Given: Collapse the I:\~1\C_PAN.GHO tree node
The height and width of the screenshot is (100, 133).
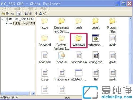Looking at the screenshot, I should 3,19.
